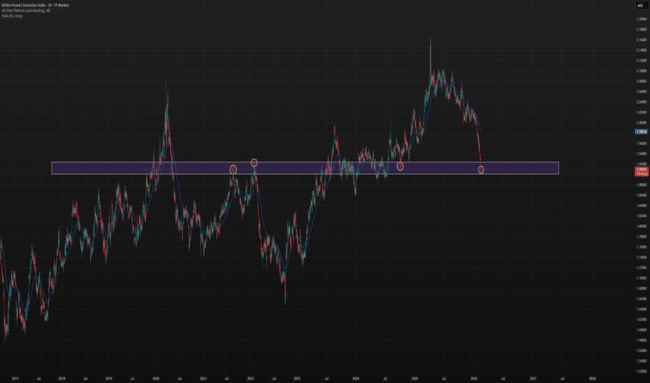Click the 2.00000 price axis label
Viewport: 650px width, 383px height.
(642, 123)
